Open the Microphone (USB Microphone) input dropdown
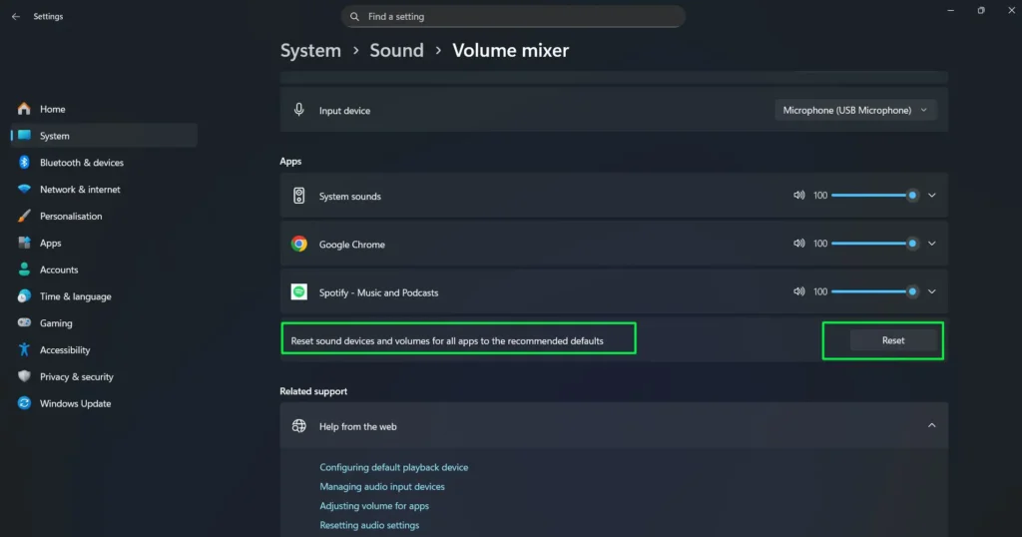1022x537 pixels. coord(855,110)
